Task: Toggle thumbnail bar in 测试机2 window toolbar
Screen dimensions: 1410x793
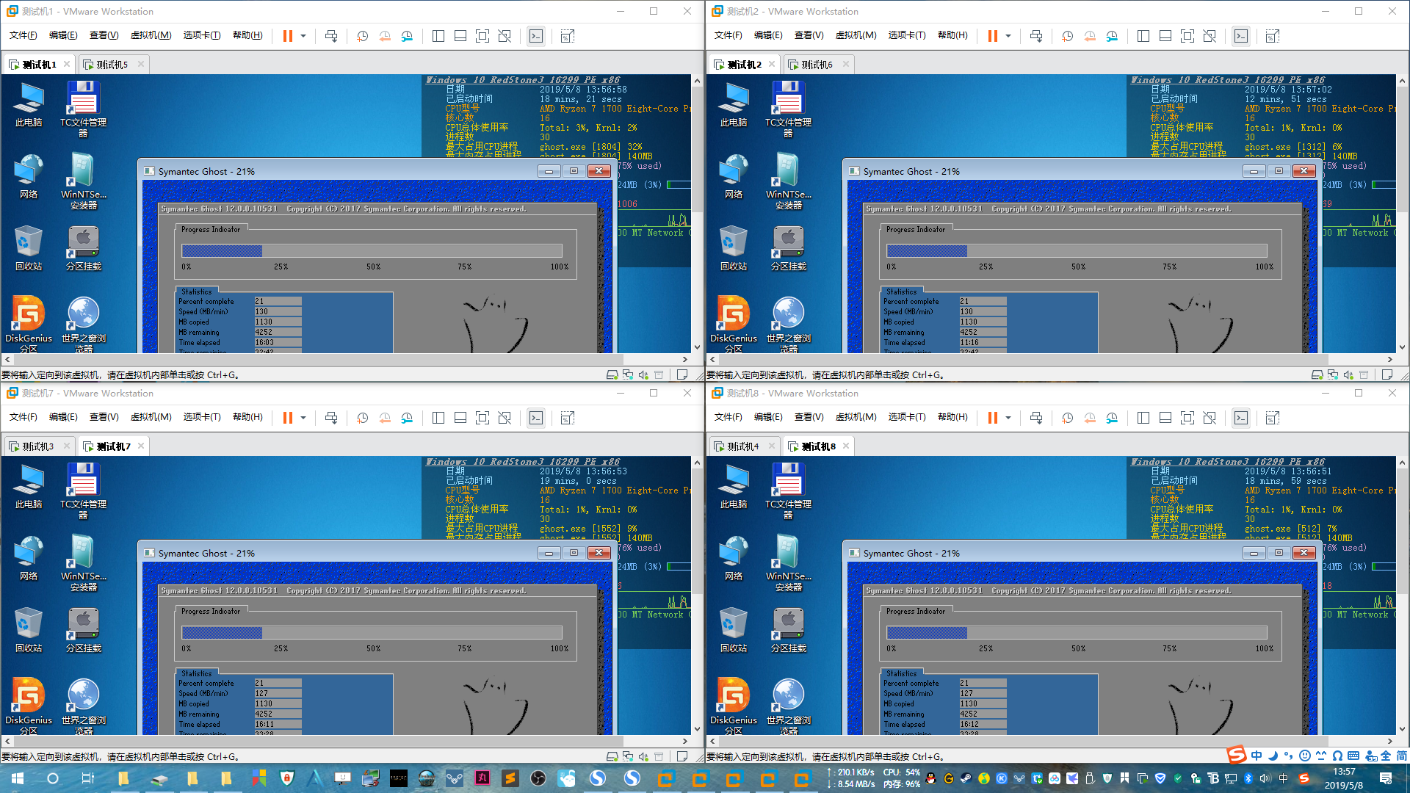Action: coord(1165,36)
